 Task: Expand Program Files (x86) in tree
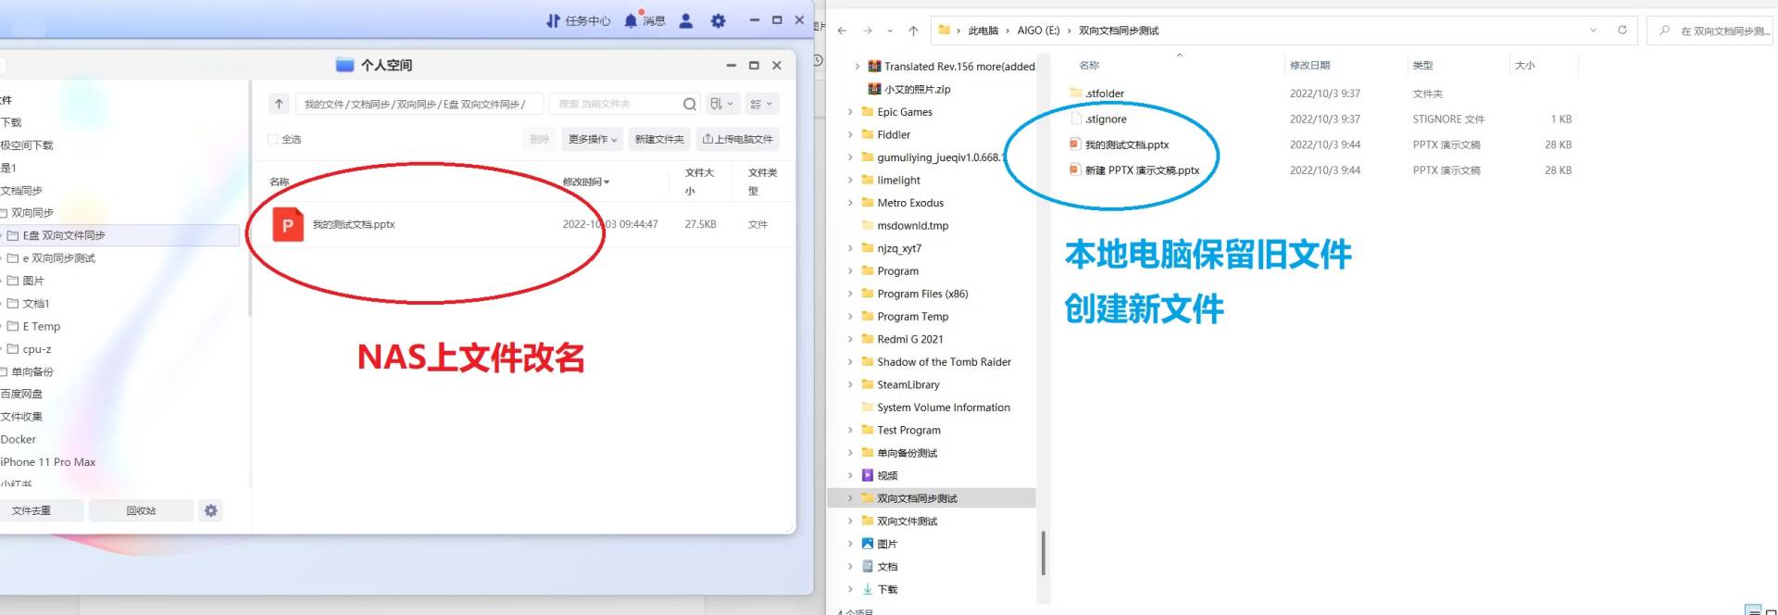pyautogui.click(x=850, y=294)
